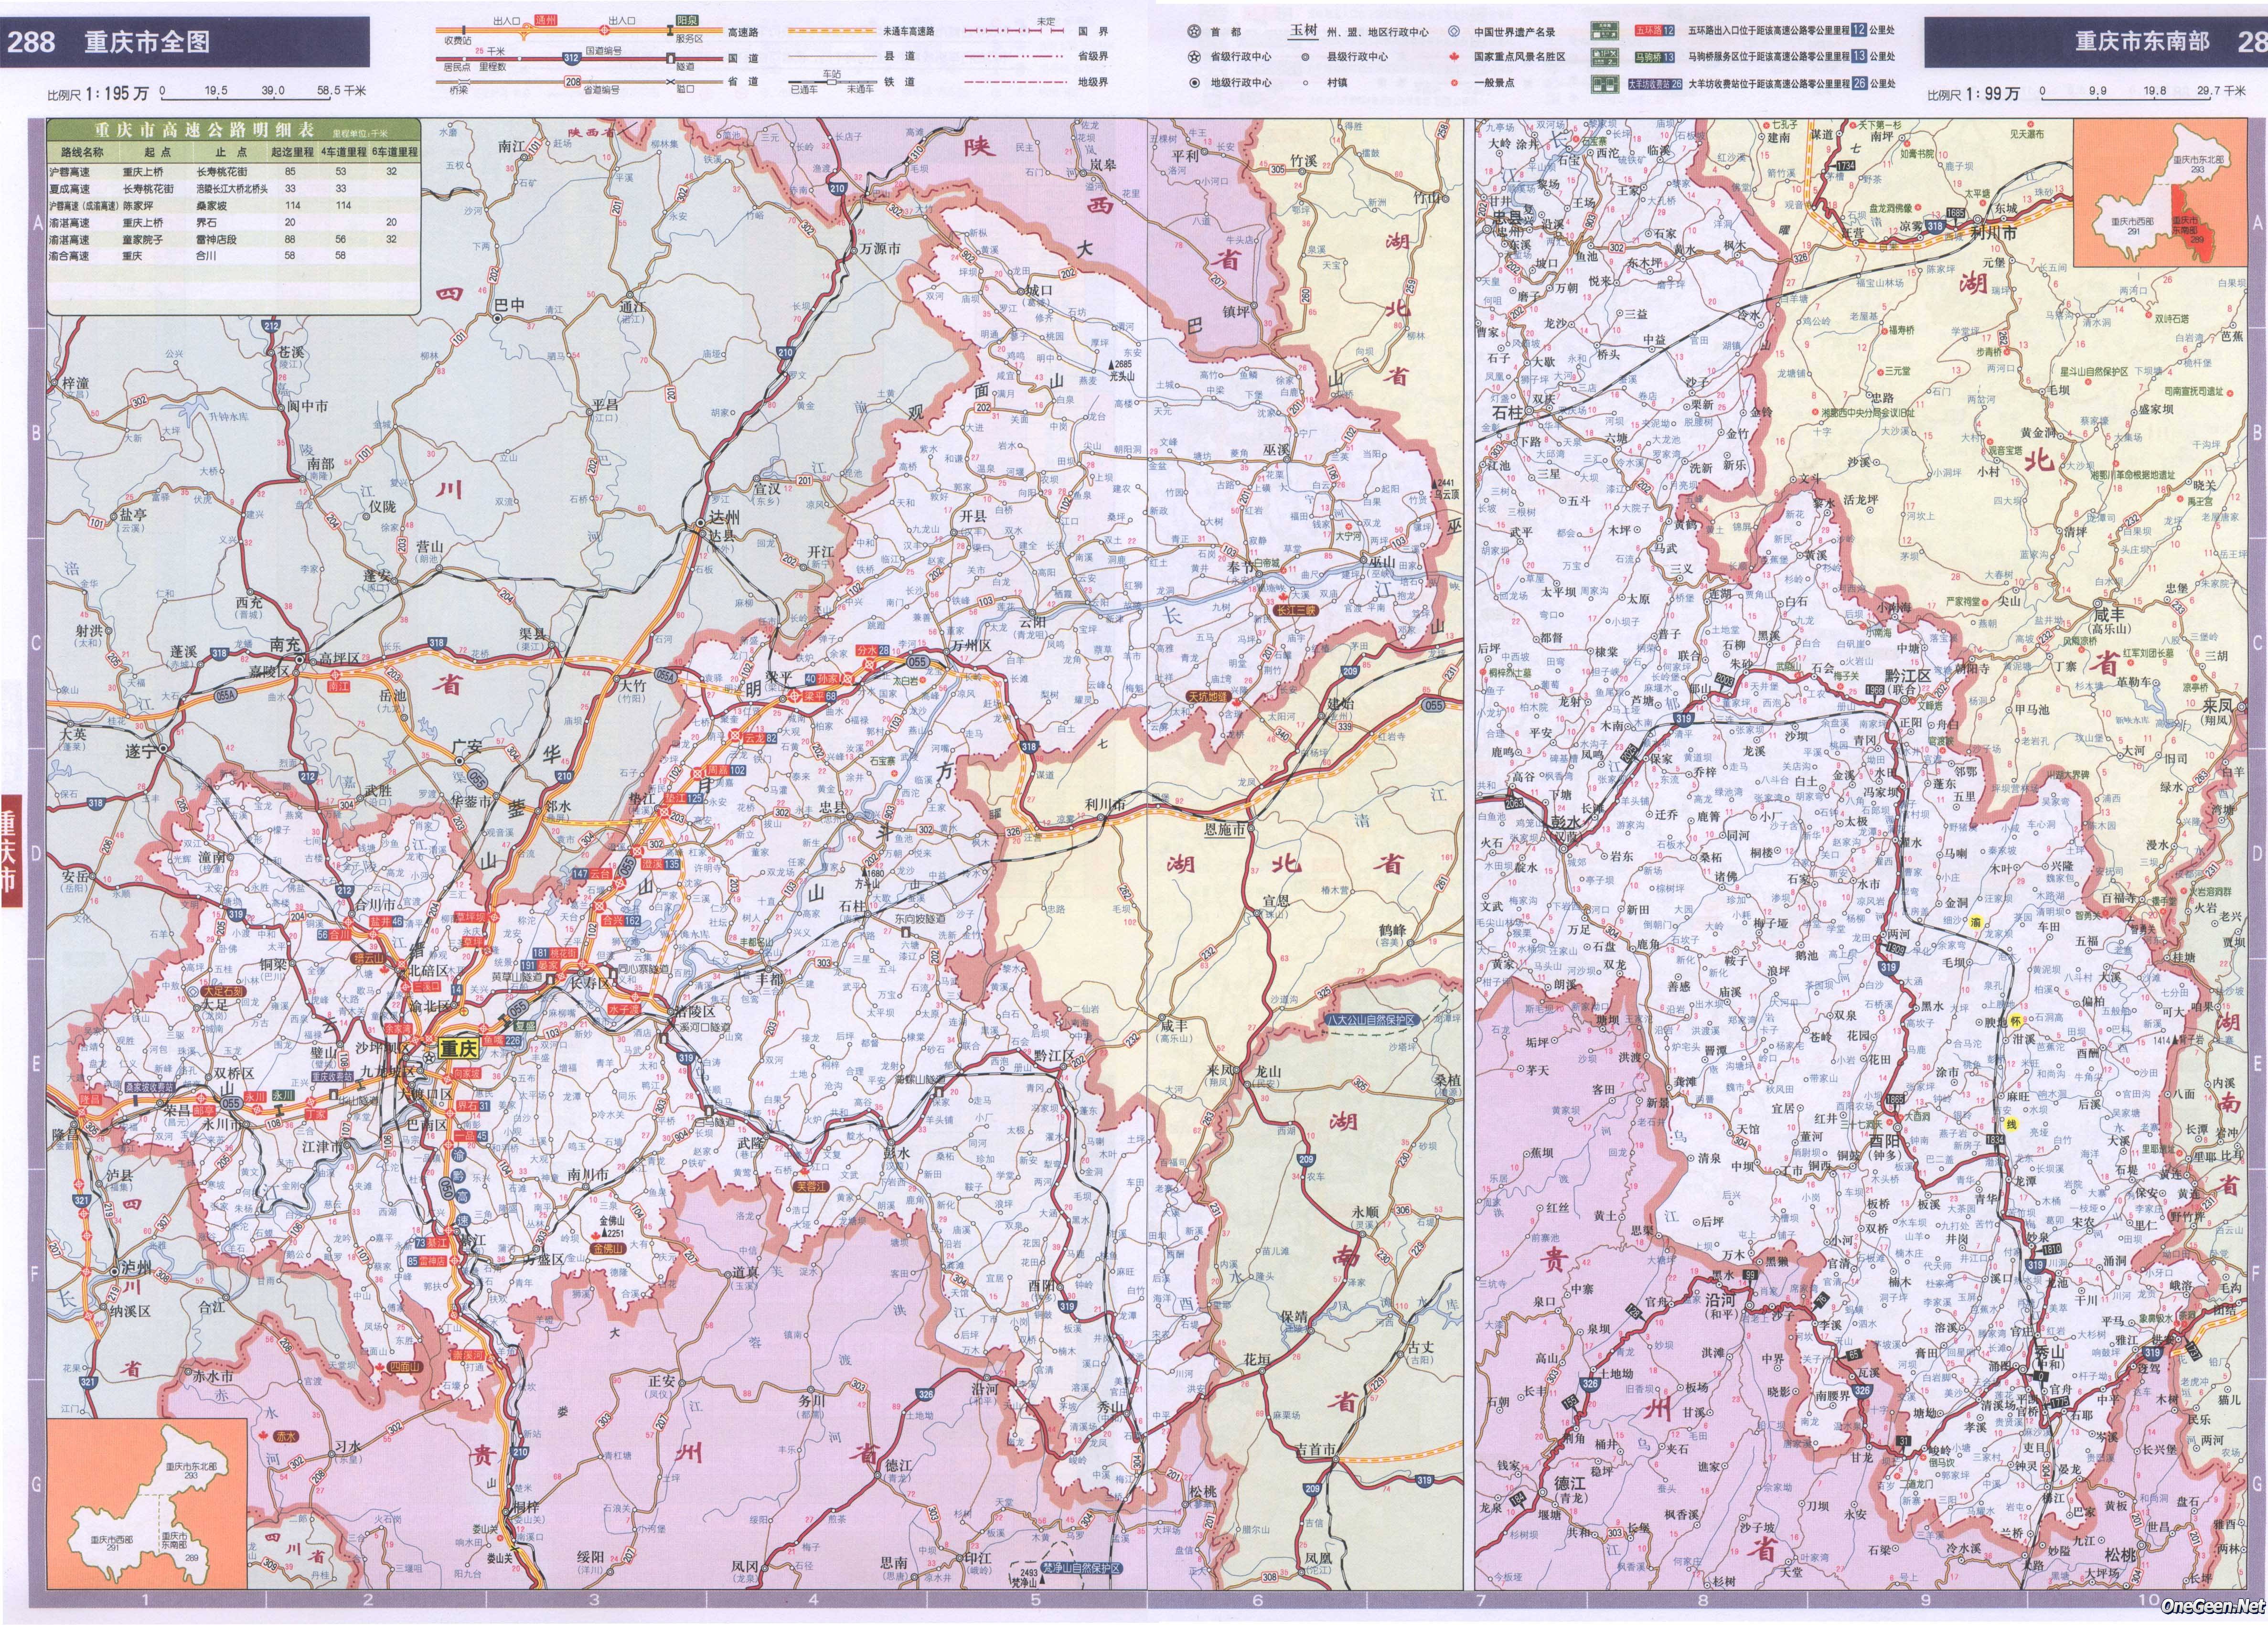
Task: Click the red maple leaf scenic area symbol
Action: click(1455, 57)
